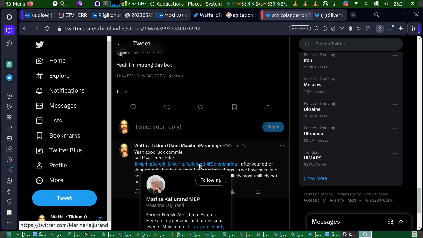Expand the More item in Twitter navigation

(x=50, y=180)
